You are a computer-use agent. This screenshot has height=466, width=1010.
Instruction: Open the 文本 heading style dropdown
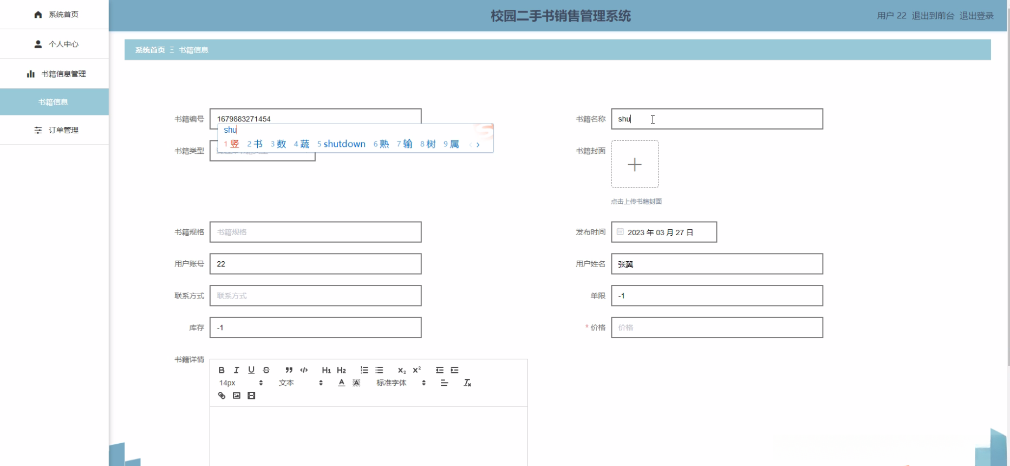tap(301, 383)
